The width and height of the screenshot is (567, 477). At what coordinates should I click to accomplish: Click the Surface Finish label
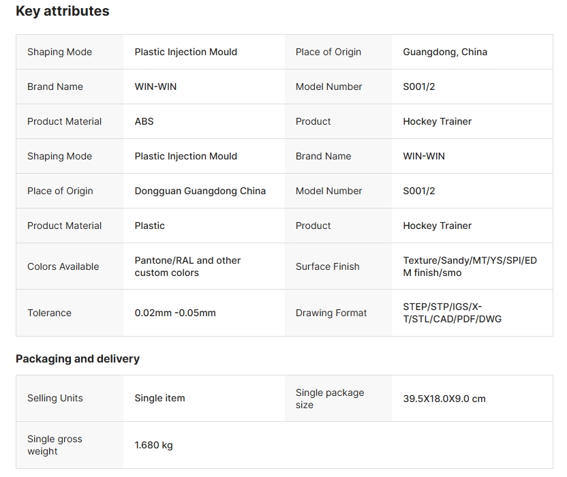point(327,266)
